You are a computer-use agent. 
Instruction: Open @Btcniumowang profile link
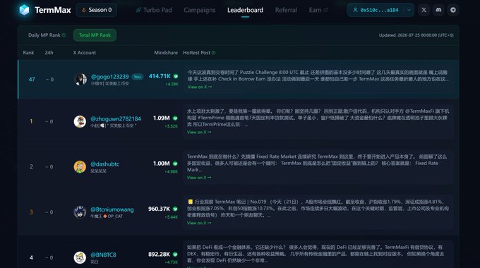[x=112, y=209]
